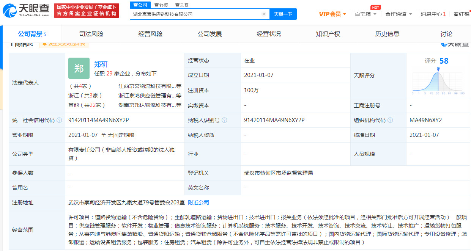Click the credit code 91420114MA49N6XY2P value under 统一社会信用代码
The height and width of the screenshot is (251, 471).
point(99,120)
